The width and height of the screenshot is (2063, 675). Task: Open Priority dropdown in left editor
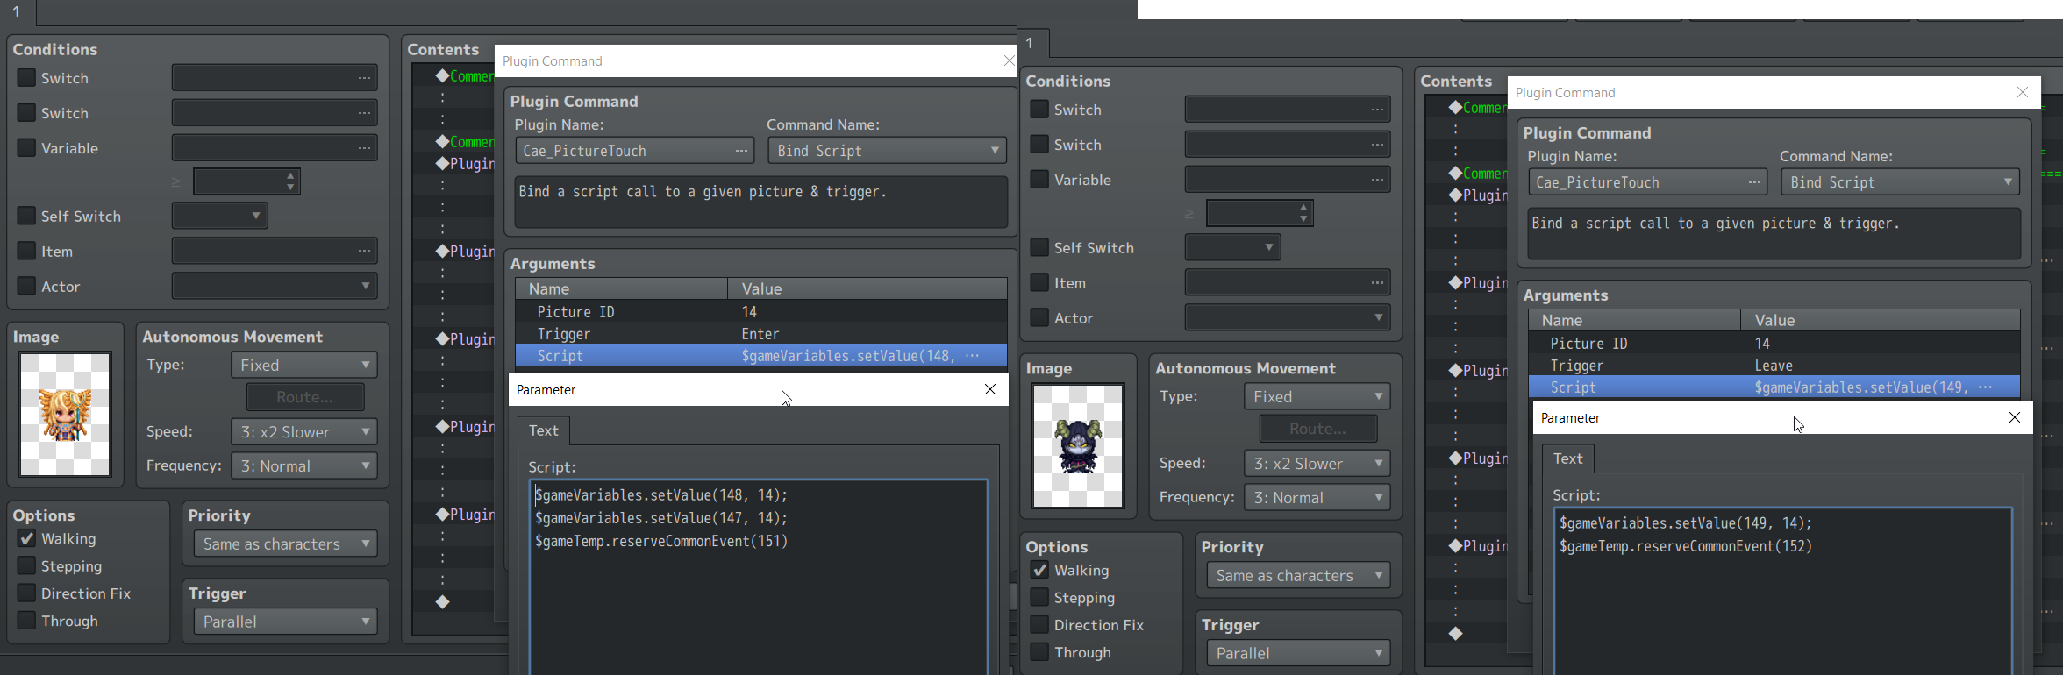tap(285, 544)
